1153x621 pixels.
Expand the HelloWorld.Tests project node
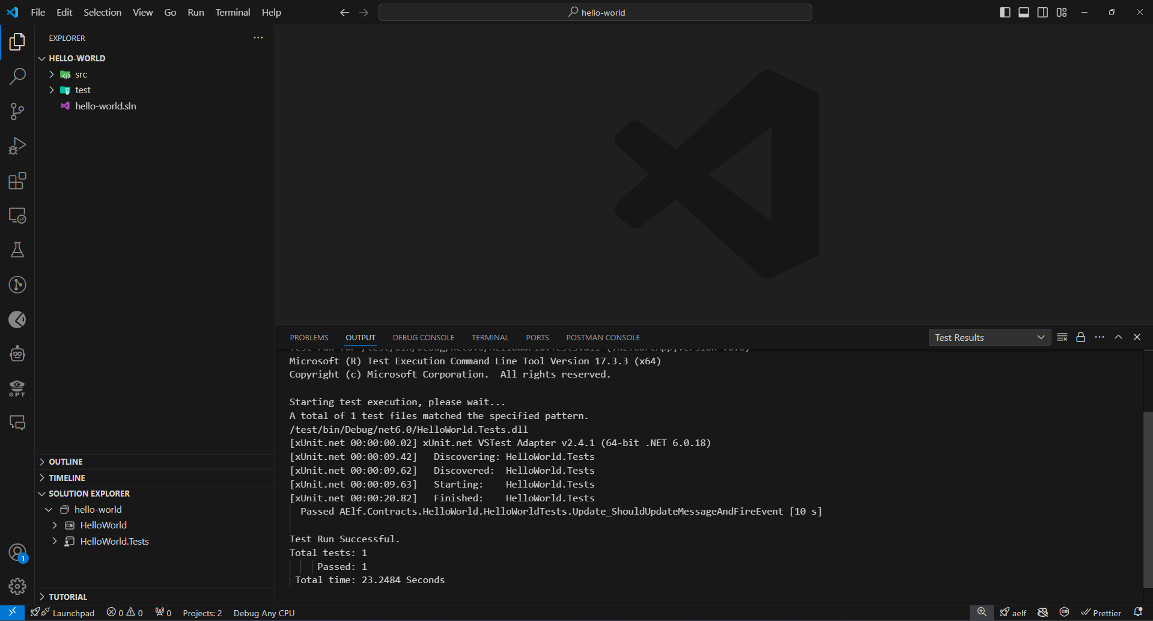(x=55, y=541)
